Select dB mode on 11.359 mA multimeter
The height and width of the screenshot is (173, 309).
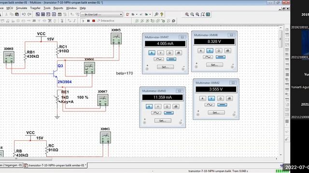pyautogui.click(x=176, y=107)
